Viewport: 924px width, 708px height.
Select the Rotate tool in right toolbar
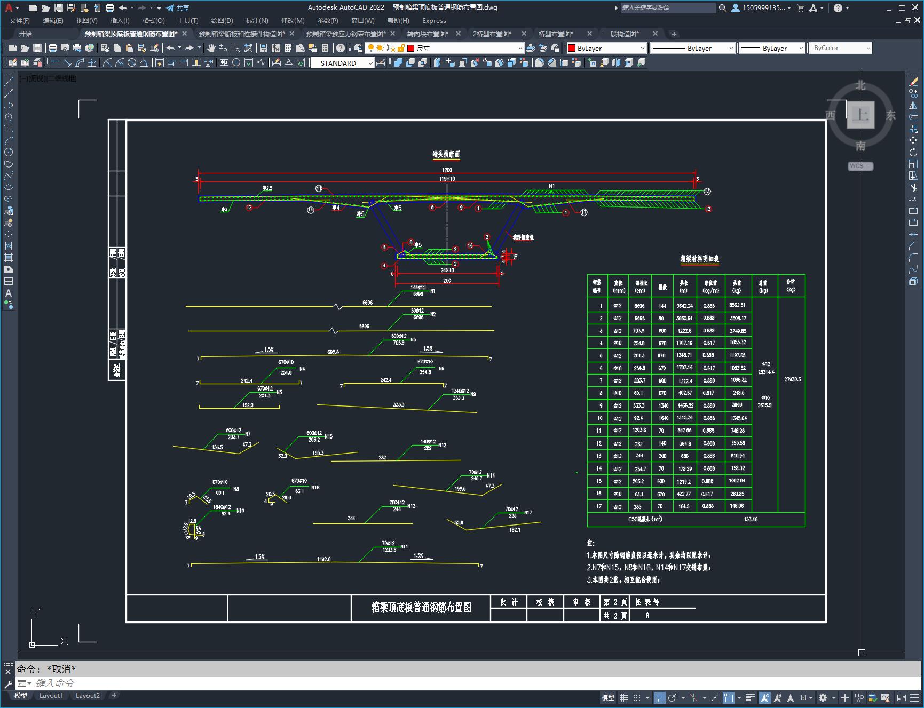(913, 152)
